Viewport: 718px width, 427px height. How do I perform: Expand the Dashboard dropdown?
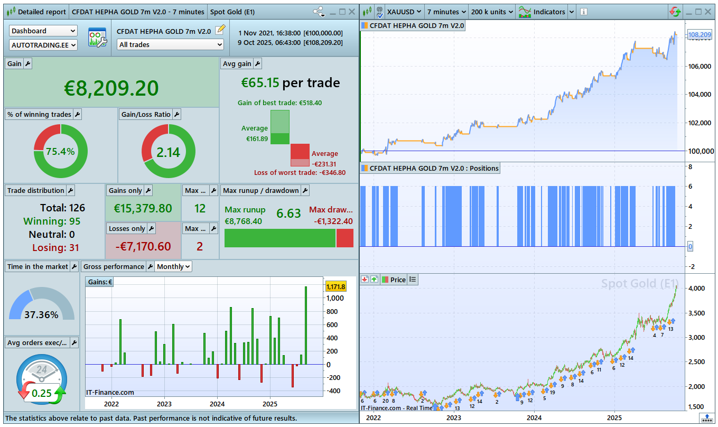(43, 31)
